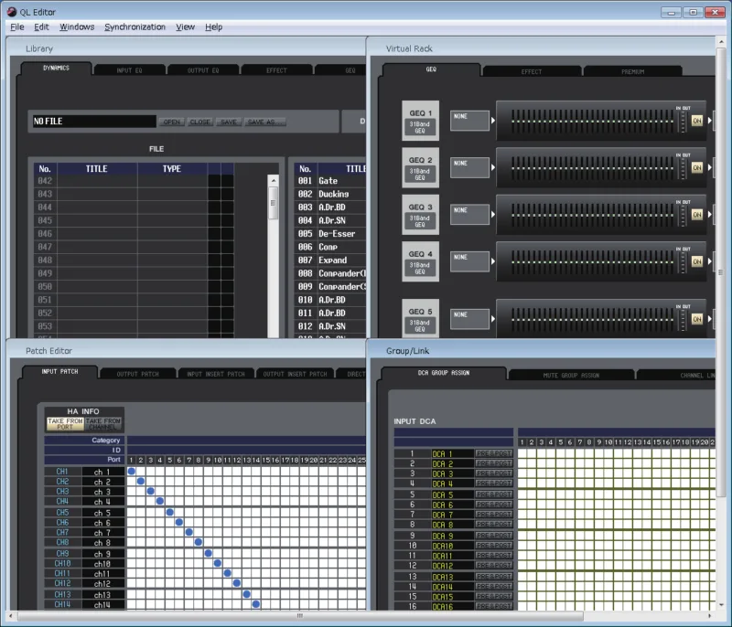This screenshot has height=627, width=732.
Task: Click the GEQ 5 31Band GEQ rack icon
Action: (x=420, y=319)
